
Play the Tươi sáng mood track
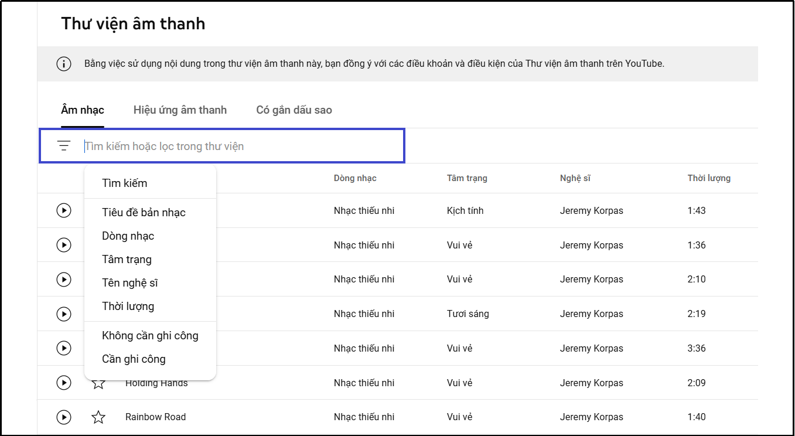[64, 314]
